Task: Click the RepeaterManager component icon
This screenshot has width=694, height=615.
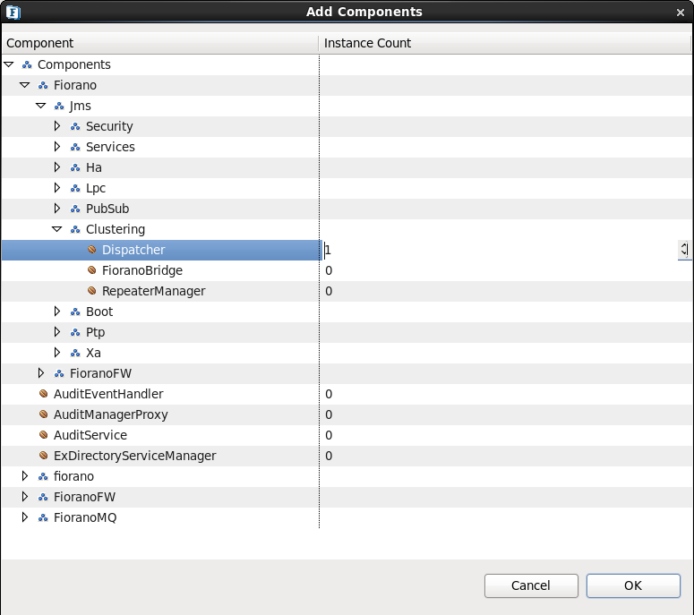Action: pyautogui.click(x=91, y=291)
